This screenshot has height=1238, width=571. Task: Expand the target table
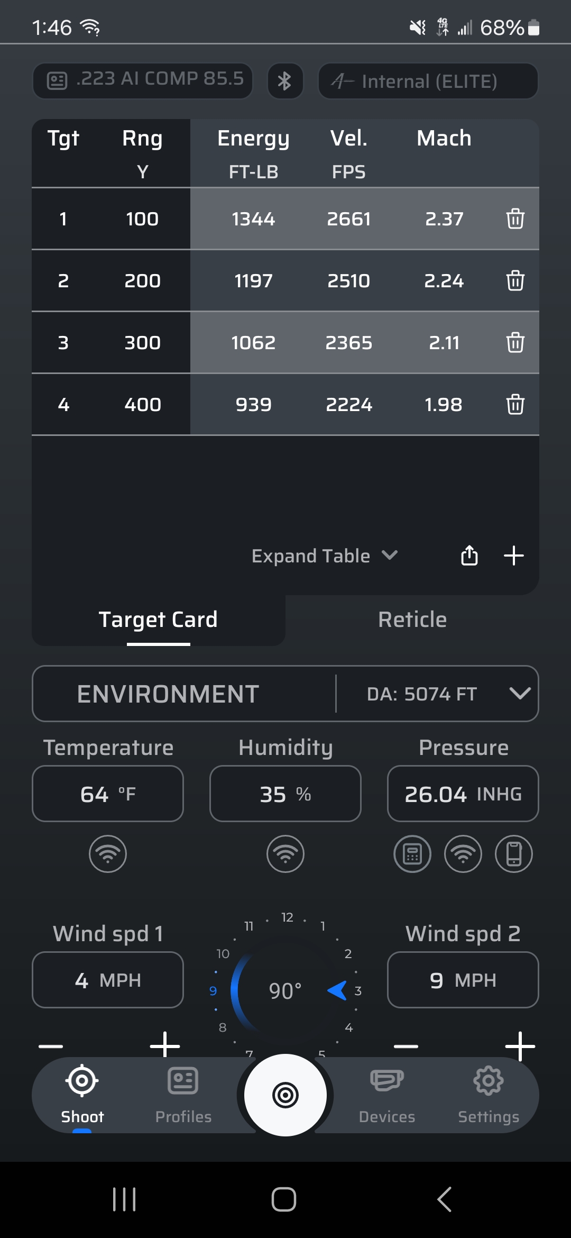(325, 556)
